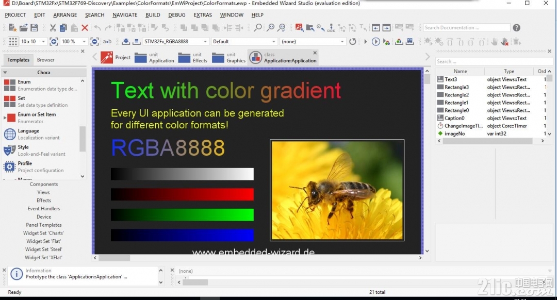Open the Views templates group

(x=44, y=192)
